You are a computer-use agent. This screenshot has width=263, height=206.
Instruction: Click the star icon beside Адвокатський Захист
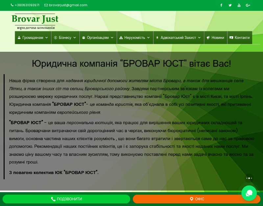click(157, 38)
